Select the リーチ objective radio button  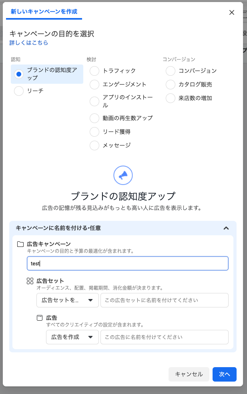(x=19, y=91)
